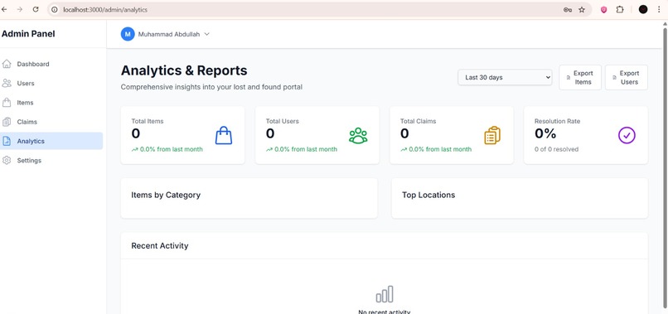The image size is (668, 314).
Task: Click the Settings gear sidebar icon
Action: coord(7,161)
